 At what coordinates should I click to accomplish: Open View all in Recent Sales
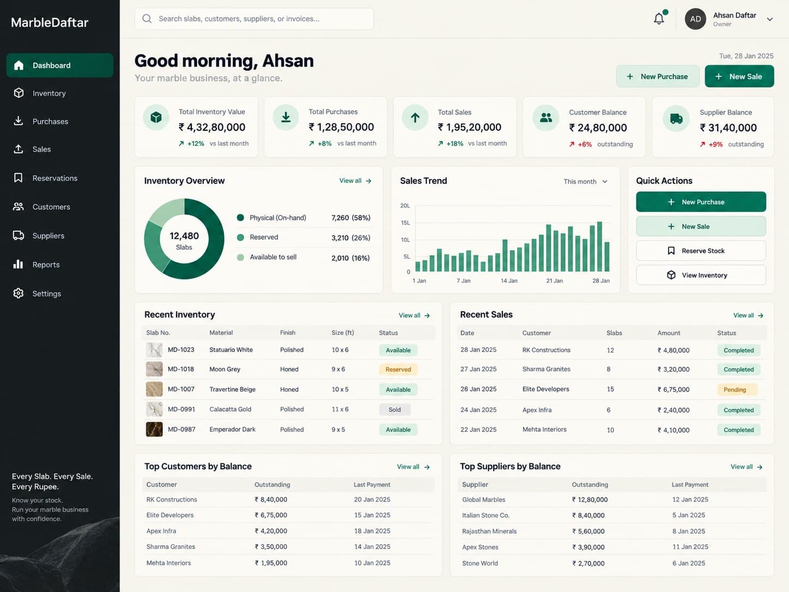pos(749,316)
